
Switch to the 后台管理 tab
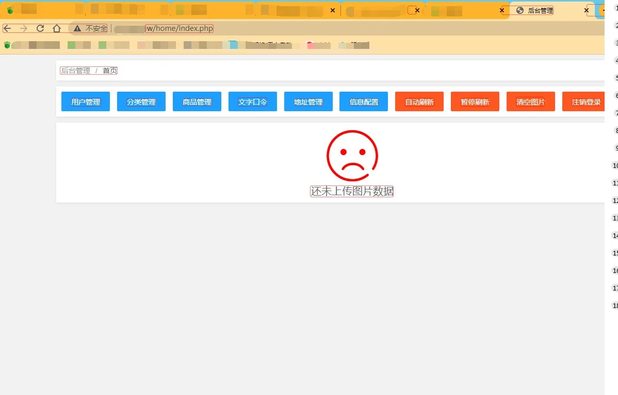click(x=540, y=10)
